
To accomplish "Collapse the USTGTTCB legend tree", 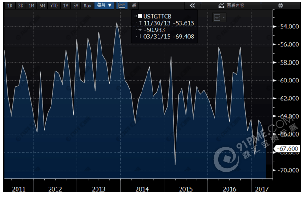I will click(x=136, y=16).
